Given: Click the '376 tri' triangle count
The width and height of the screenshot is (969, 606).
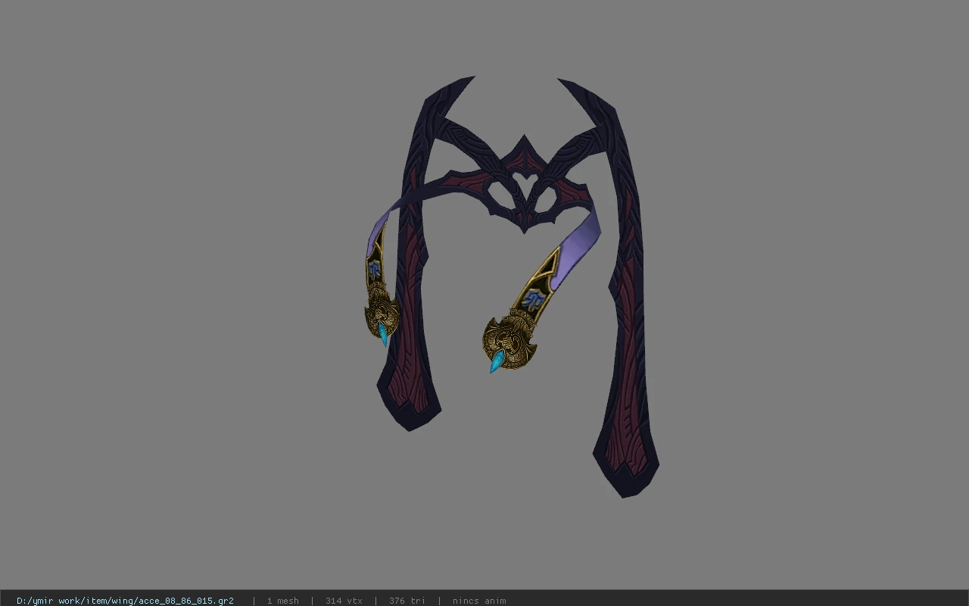Looking at the screenshot, I should (x=407, y=601).
